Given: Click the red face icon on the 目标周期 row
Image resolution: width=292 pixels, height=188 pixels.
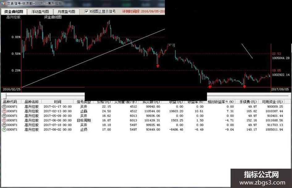Looking at the screenshot, I should [x=4, y=120].
